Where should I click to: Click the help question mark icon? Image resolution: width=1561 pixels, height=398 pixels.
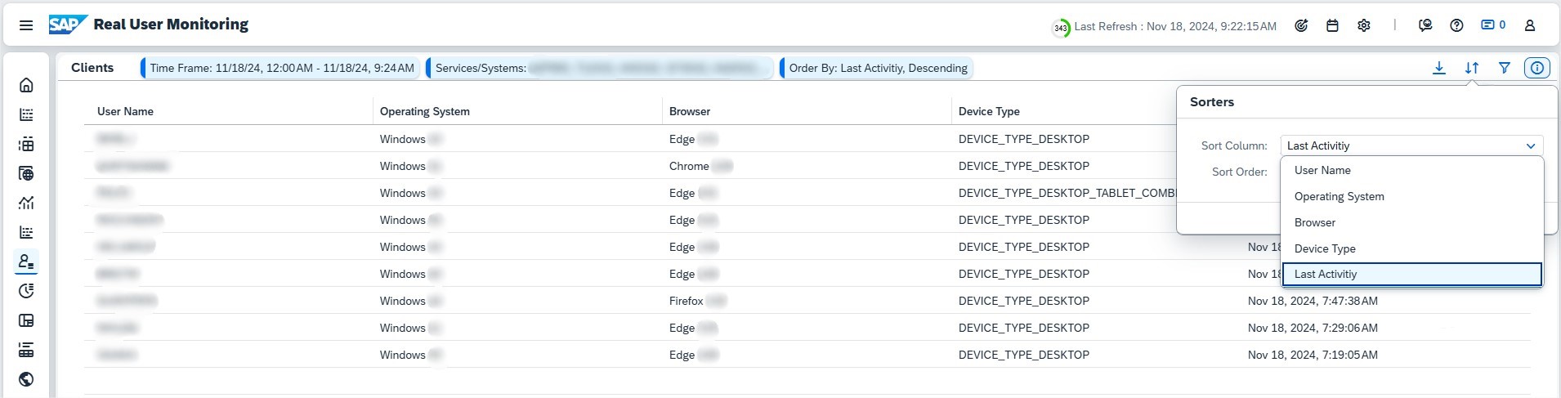pyautogui.click(x=1456, y=25)
